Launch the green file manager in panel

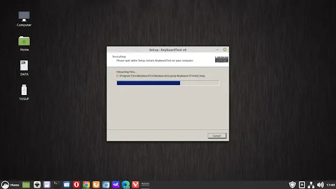point(26,185)
